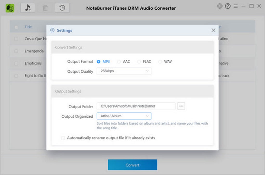The image size is (265, 175).
Task: Maximize the NoteBurner window
Action: pos(251,6)
